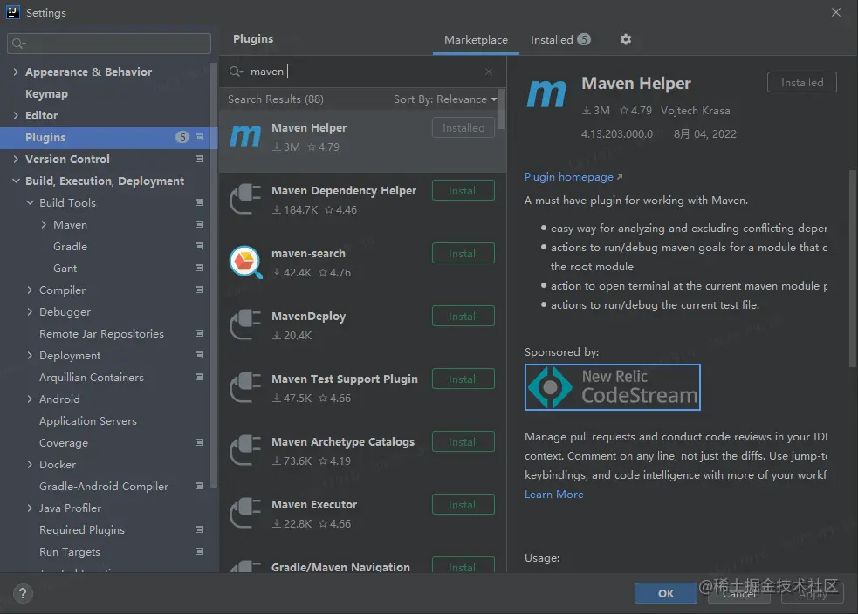Image resolution: width=858 pixels, height=614 pixels.
Task: Open Keymap settings
Action: 46,94
